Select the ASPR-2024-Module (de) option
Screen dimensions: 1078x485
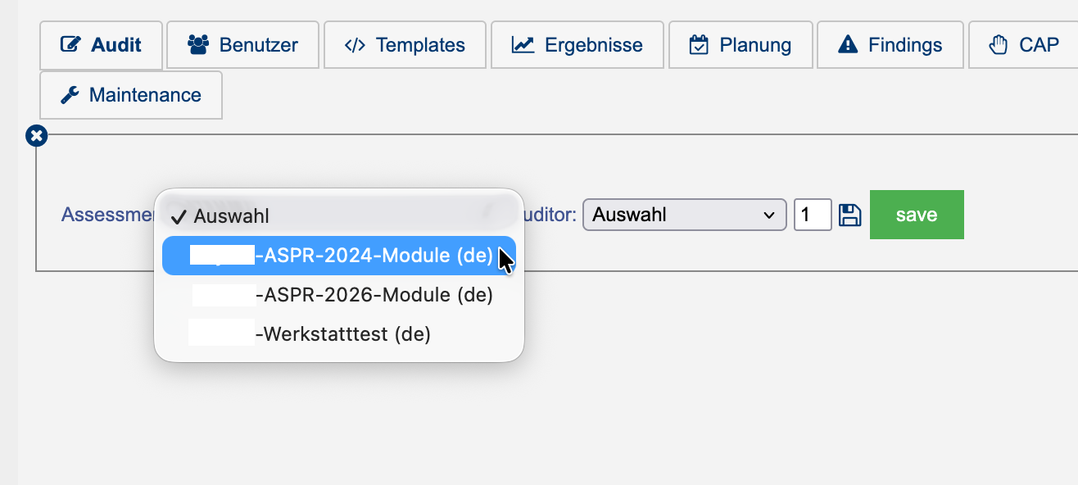tap(339, 256)
